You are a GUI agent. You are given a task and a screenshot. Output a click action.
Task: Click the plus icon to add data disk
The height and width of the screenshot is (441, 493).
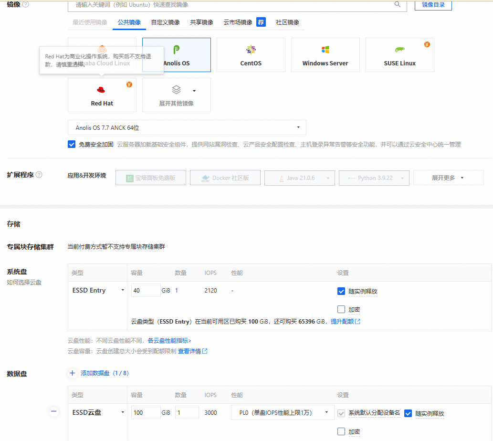73,373
